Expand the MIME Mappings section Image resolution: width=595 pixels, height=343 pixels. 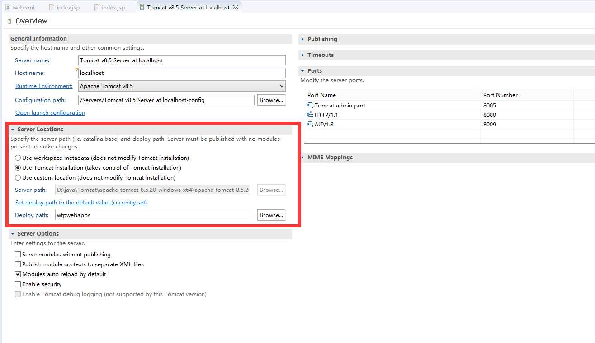pos(302,158)
